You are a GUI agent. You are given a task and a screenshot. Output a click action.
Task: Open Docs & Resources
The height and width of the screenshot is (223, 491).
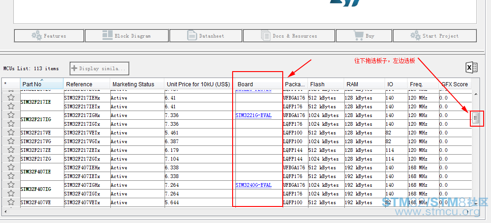click(x=289, y=36)
